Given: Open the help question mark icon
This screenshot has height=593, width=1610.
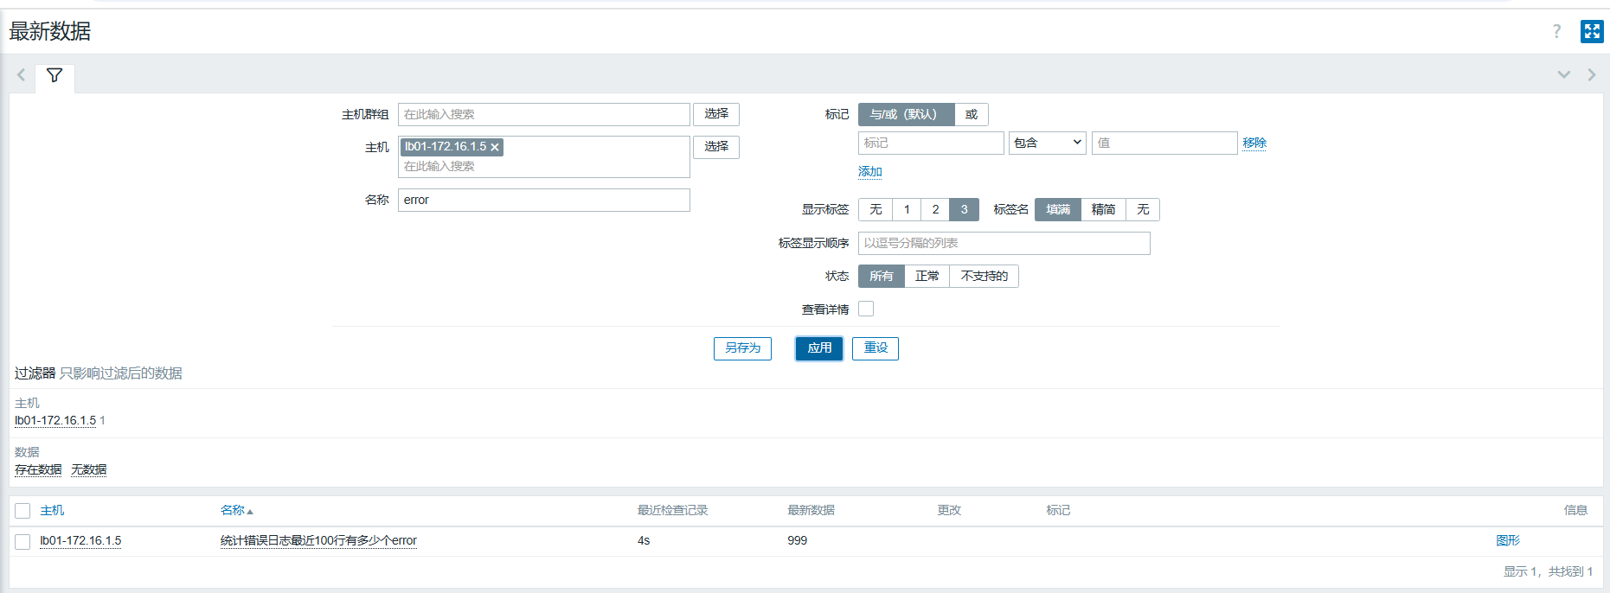Looking at the screenshot, I should 1556,31.
